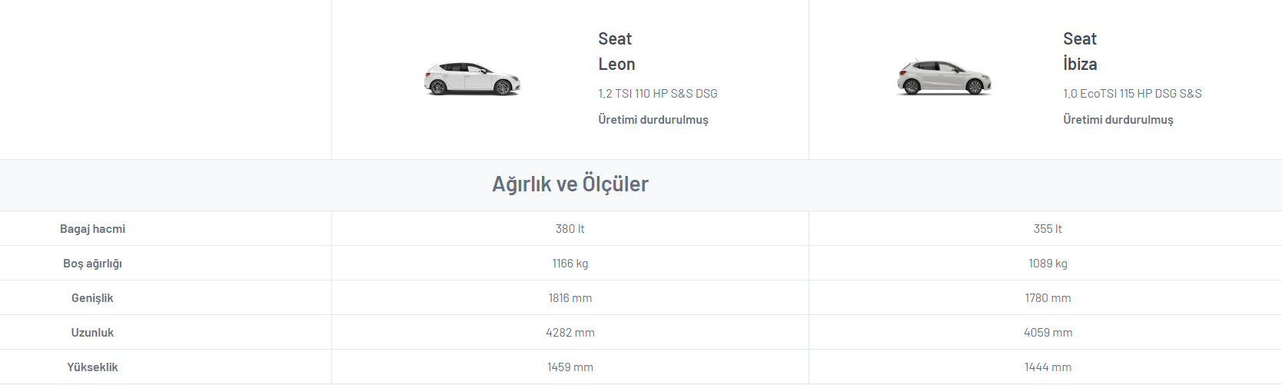Screen dimensions: 1282x385
Task: Click the Ağırlık ve Ölçüler section header
Action: click(570, 184)
